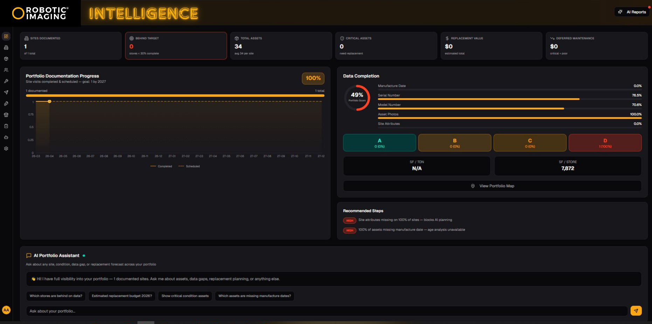This screenshot has height=324, width=652.
Task: Toggle the grade A condition filter
Action: coord(379,143)
